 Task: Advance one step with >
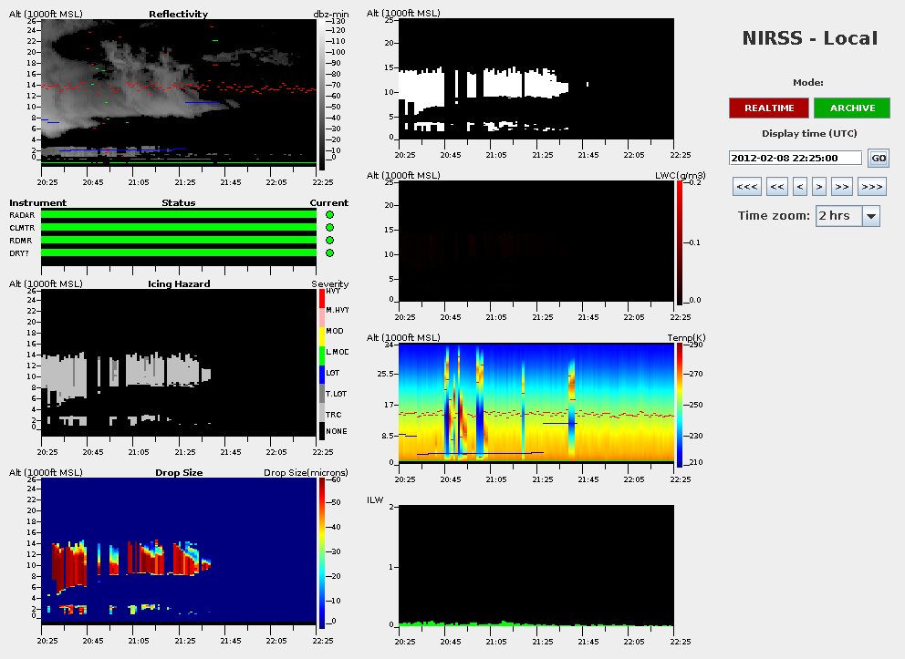[819, 187]
